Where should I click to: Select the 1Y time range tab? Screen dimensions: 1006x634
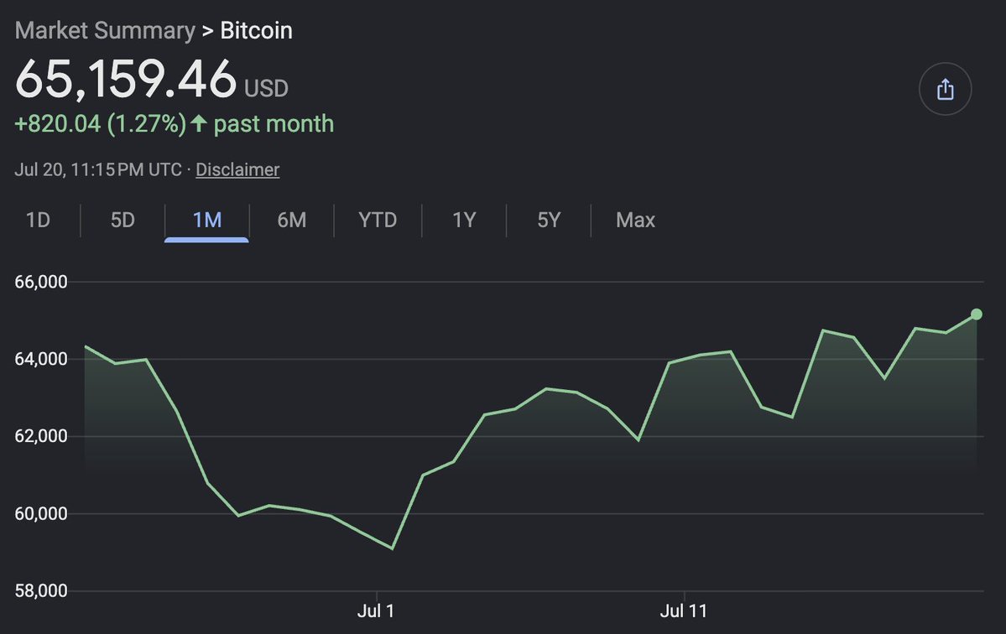pos(464,220)
